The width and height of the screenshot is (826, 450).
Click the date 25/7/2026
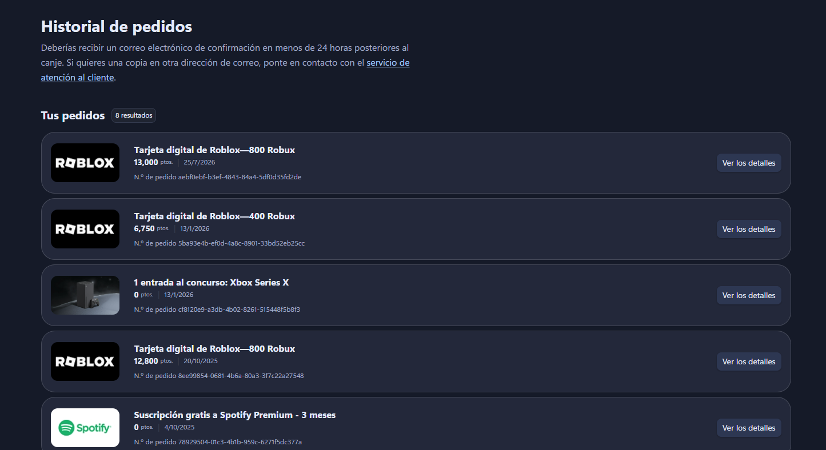point(199,162)
